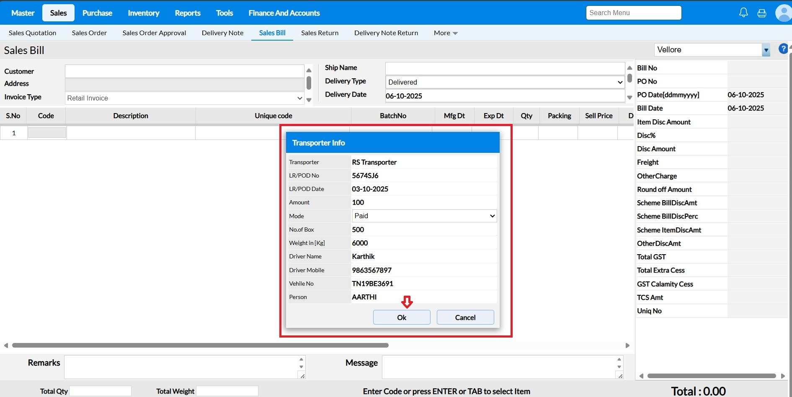
Task: Click the Remarks text area
Action: pos(182,367)
